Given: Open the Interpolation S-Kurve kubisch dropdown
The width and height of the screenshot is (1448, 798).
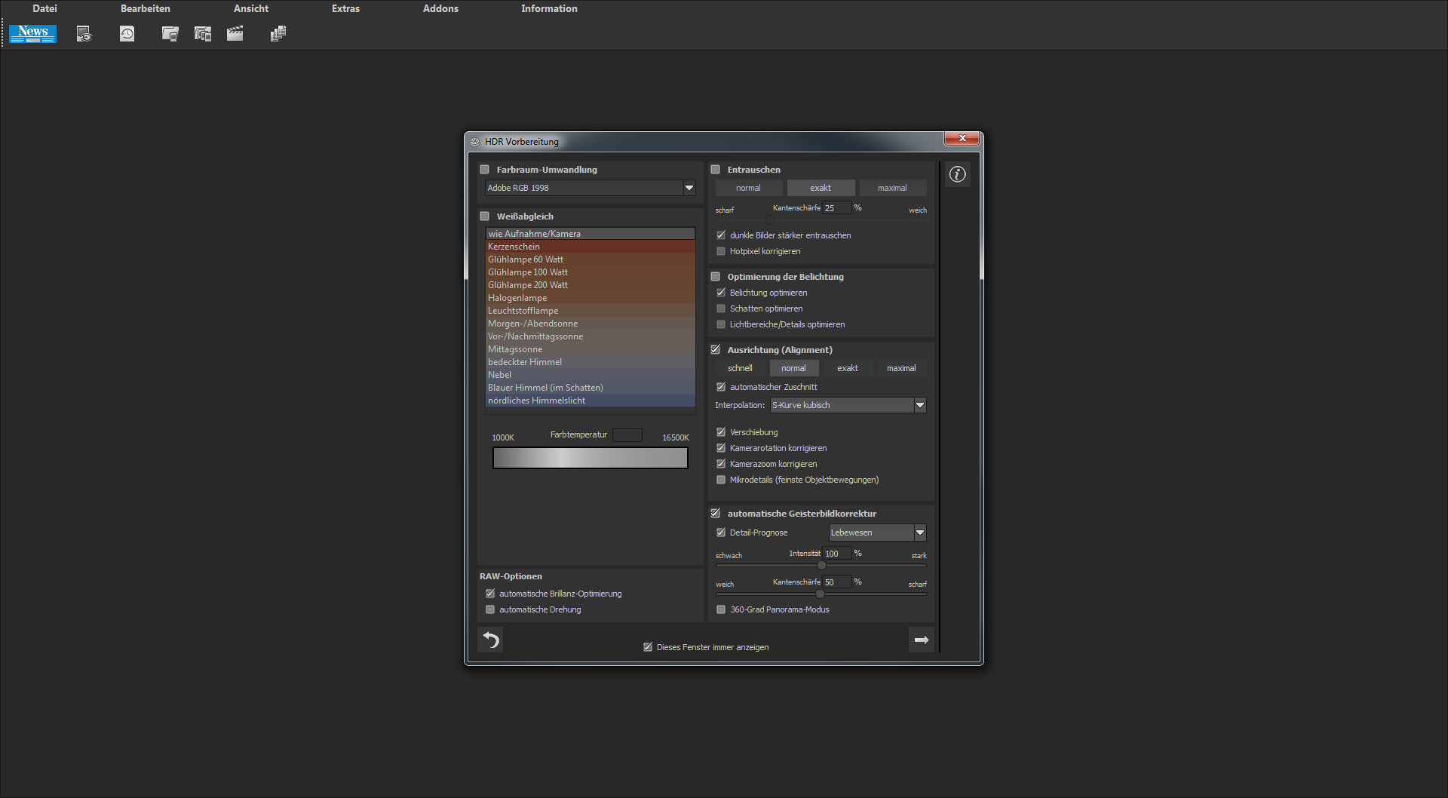Looking at the screenshot, I should (848, 405).
